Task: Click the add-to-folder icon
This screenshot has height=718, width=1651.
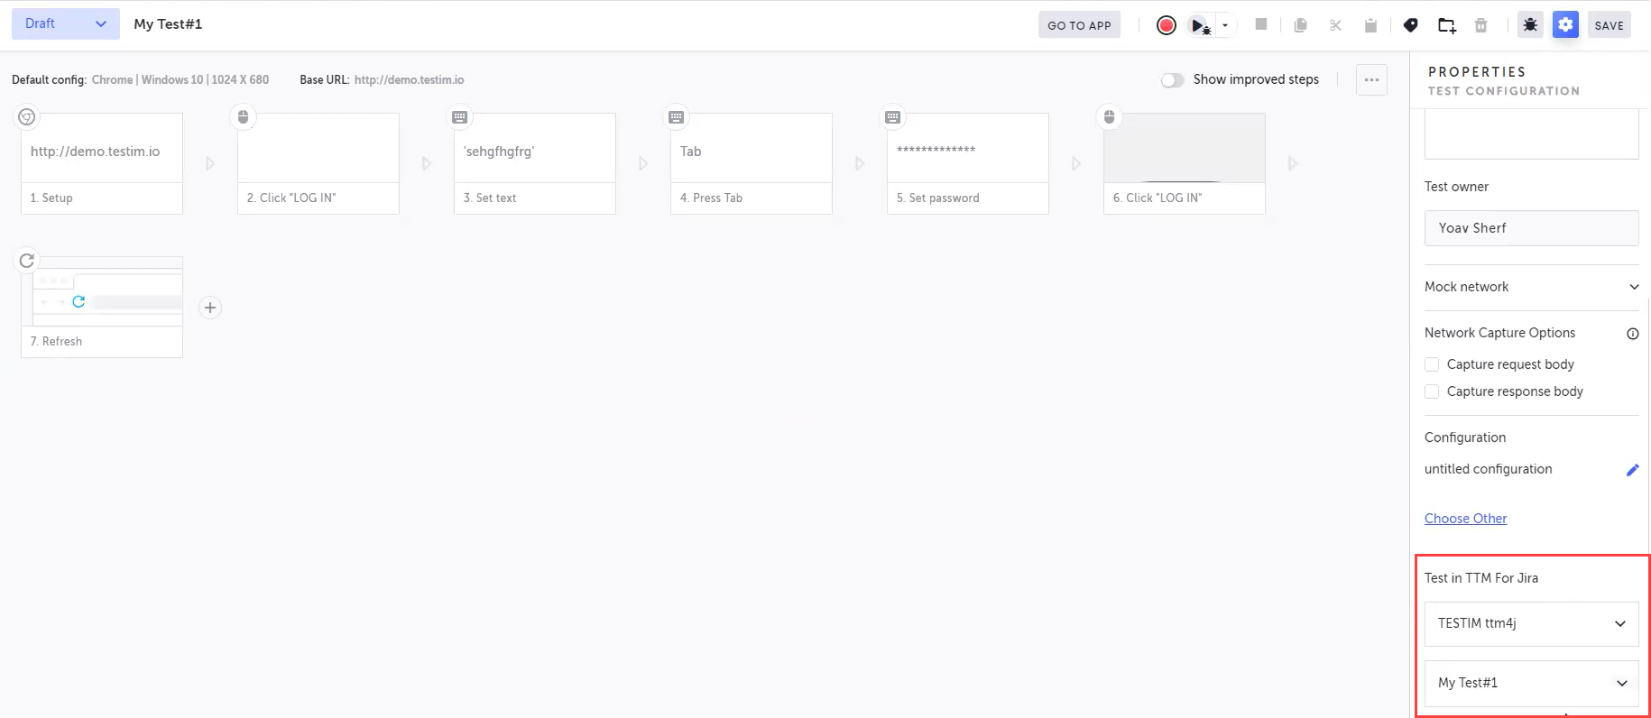Action: click(1447, 25)
